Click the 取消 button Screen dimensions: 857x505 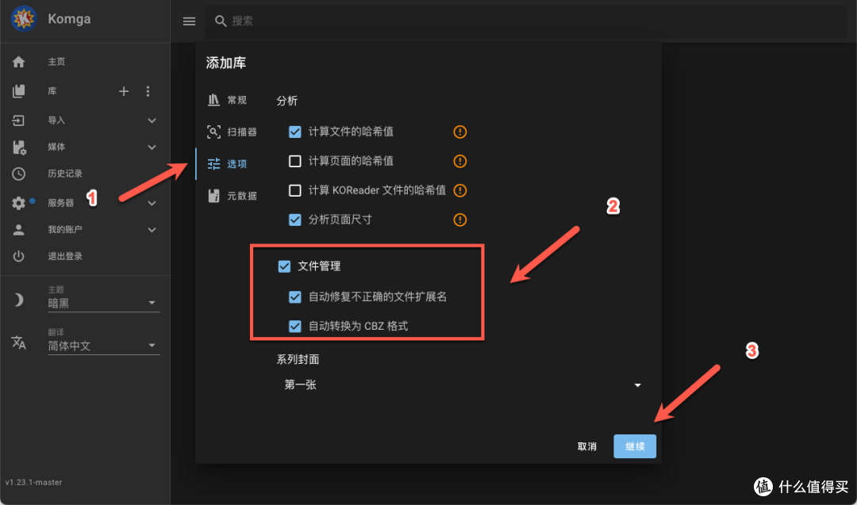[587, 446]
